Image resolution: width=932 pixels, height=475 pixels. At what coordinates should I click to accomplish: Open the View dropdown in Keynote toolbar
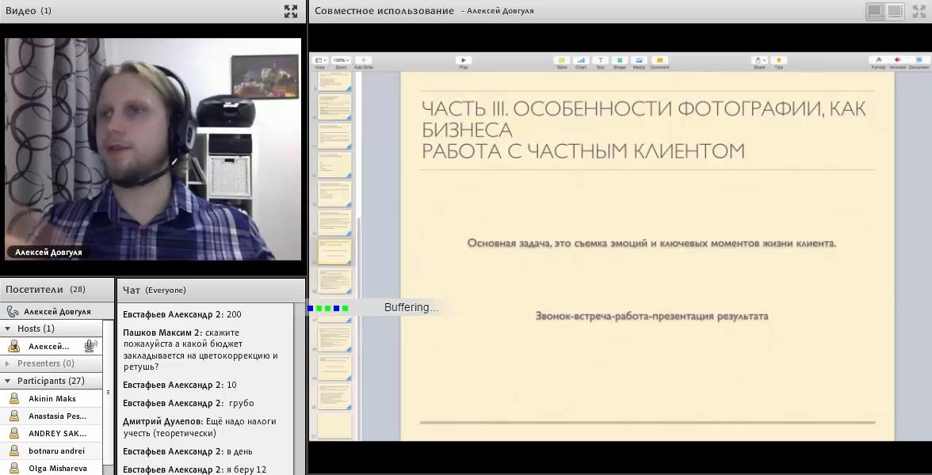[320, 60]
